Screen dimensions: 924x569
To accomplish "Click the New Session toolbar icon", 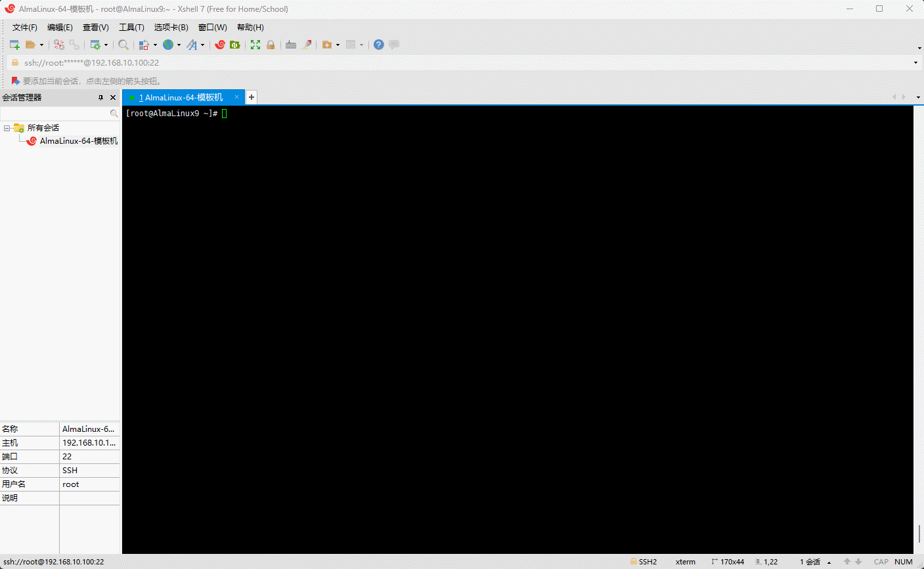I will [14, 45].
